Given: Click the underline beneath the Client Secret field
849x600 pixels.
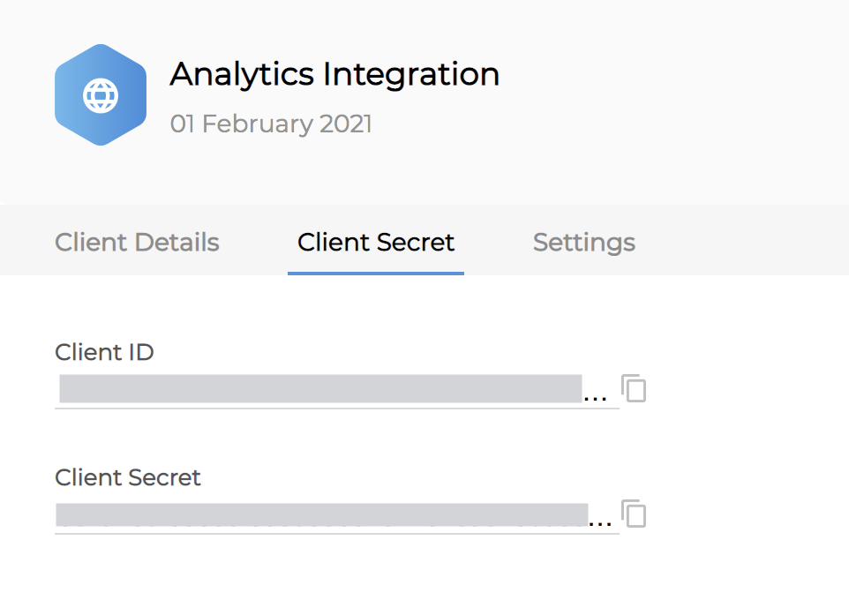Looking at the screenshot, I should click(x=335, y=534).
